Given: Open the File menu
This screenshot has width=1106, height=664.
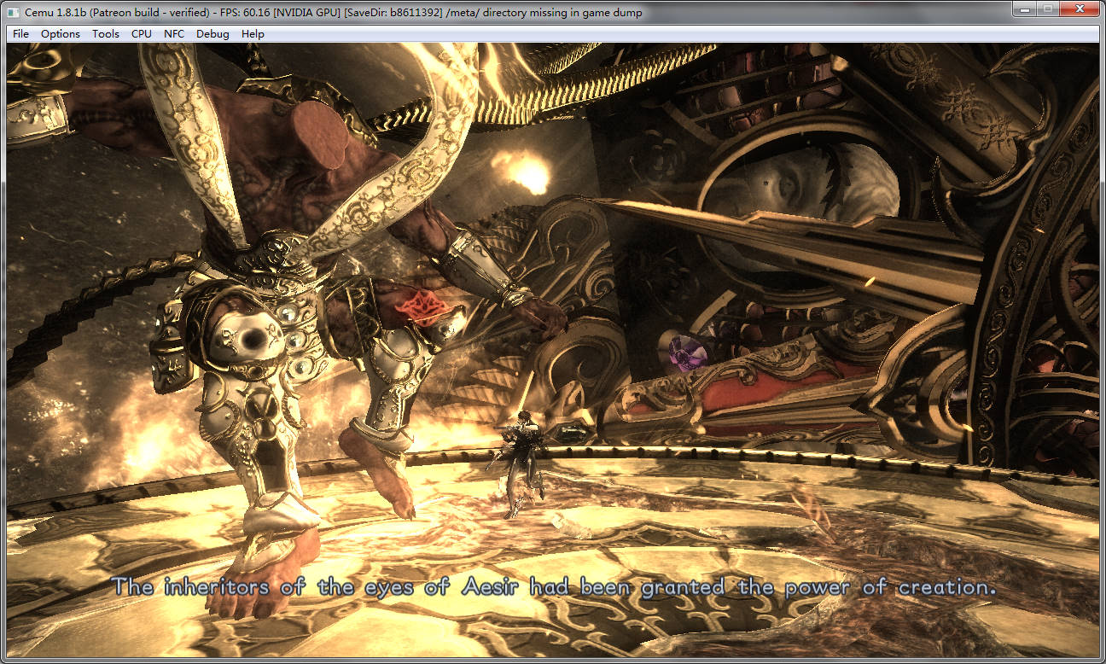Looking at the screenshot, I should coord(20,34).
